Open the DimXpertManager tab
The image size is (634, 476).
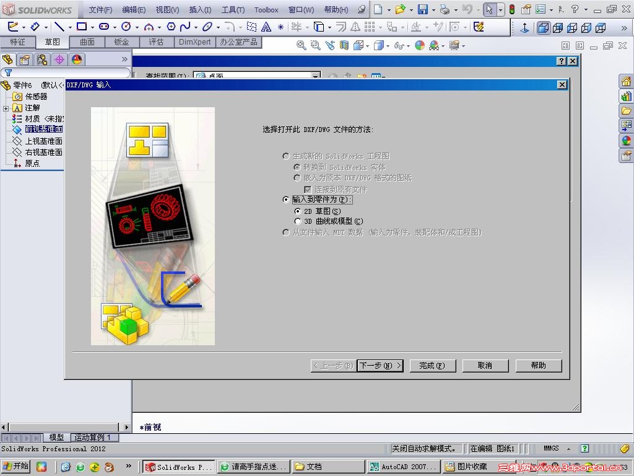(59, 59)
